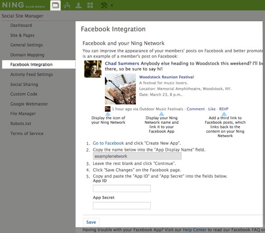Screen dimensions: 265x233
Task: Click the Save button
Action: [91, 222]
